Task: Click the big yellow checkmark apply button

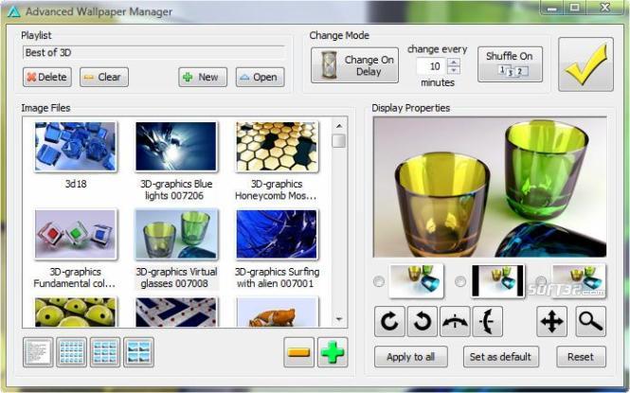Action: coord(585,64)
